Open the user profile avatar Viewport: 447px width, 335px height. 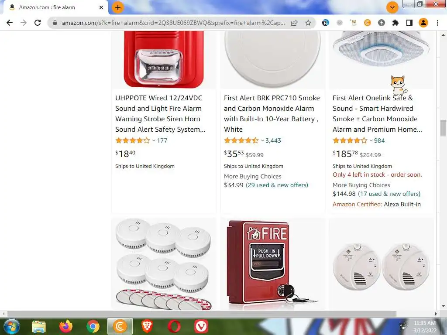tap(423, 23)
